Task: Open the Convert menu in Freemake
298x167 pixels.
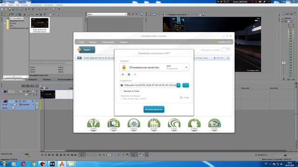Action: (x=108, y=42)
